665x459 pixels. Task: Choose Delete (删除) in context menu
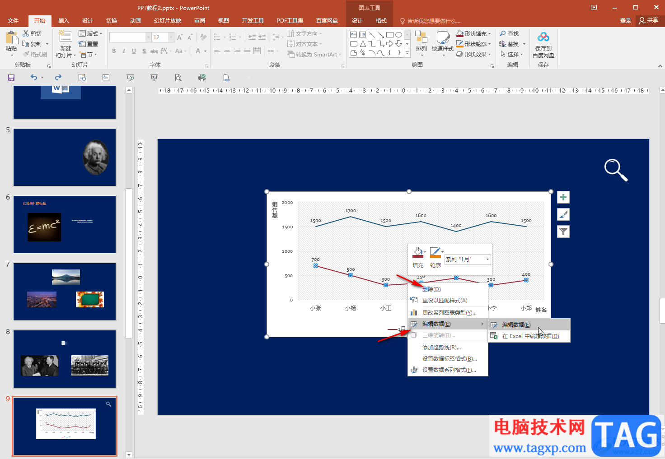click(x=448, y=289)
